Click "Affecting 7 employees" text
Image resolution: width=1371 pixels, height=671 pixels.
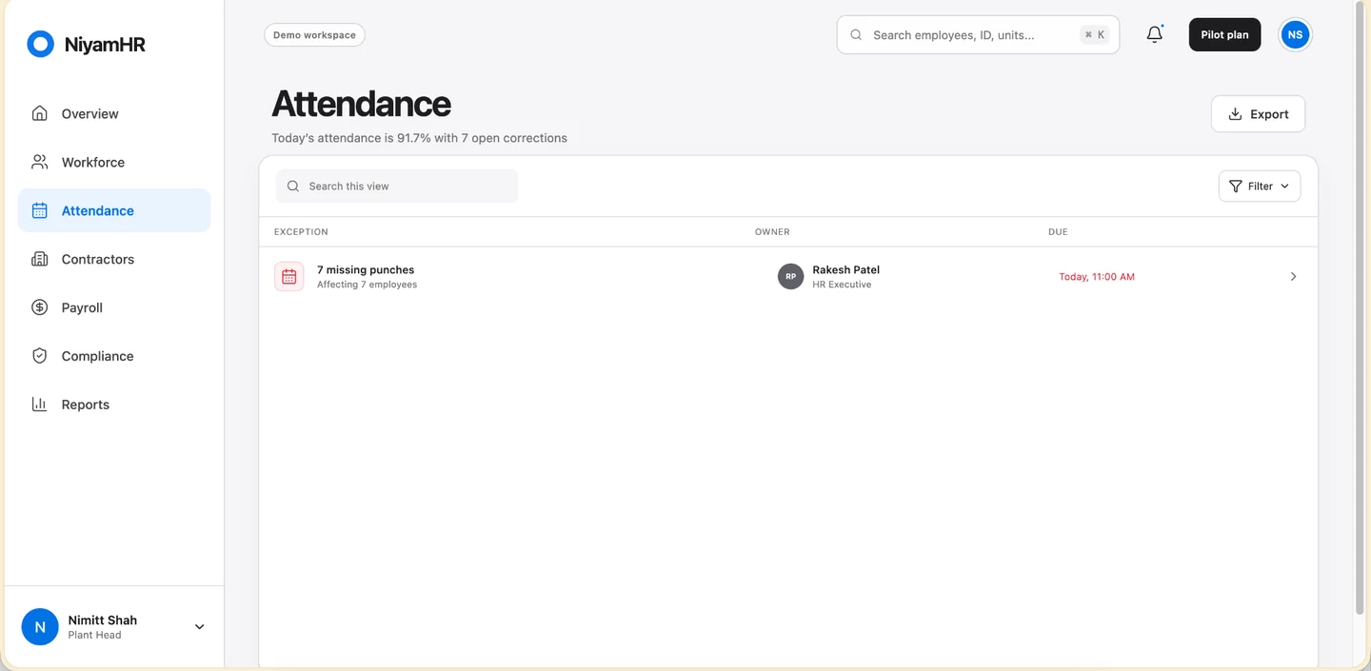click(x=367, y=285)
